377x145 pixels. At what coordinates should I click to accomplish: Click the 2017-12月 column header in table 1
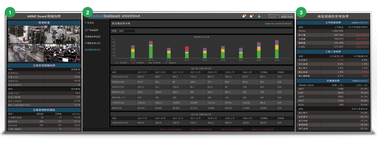(195, 72)
